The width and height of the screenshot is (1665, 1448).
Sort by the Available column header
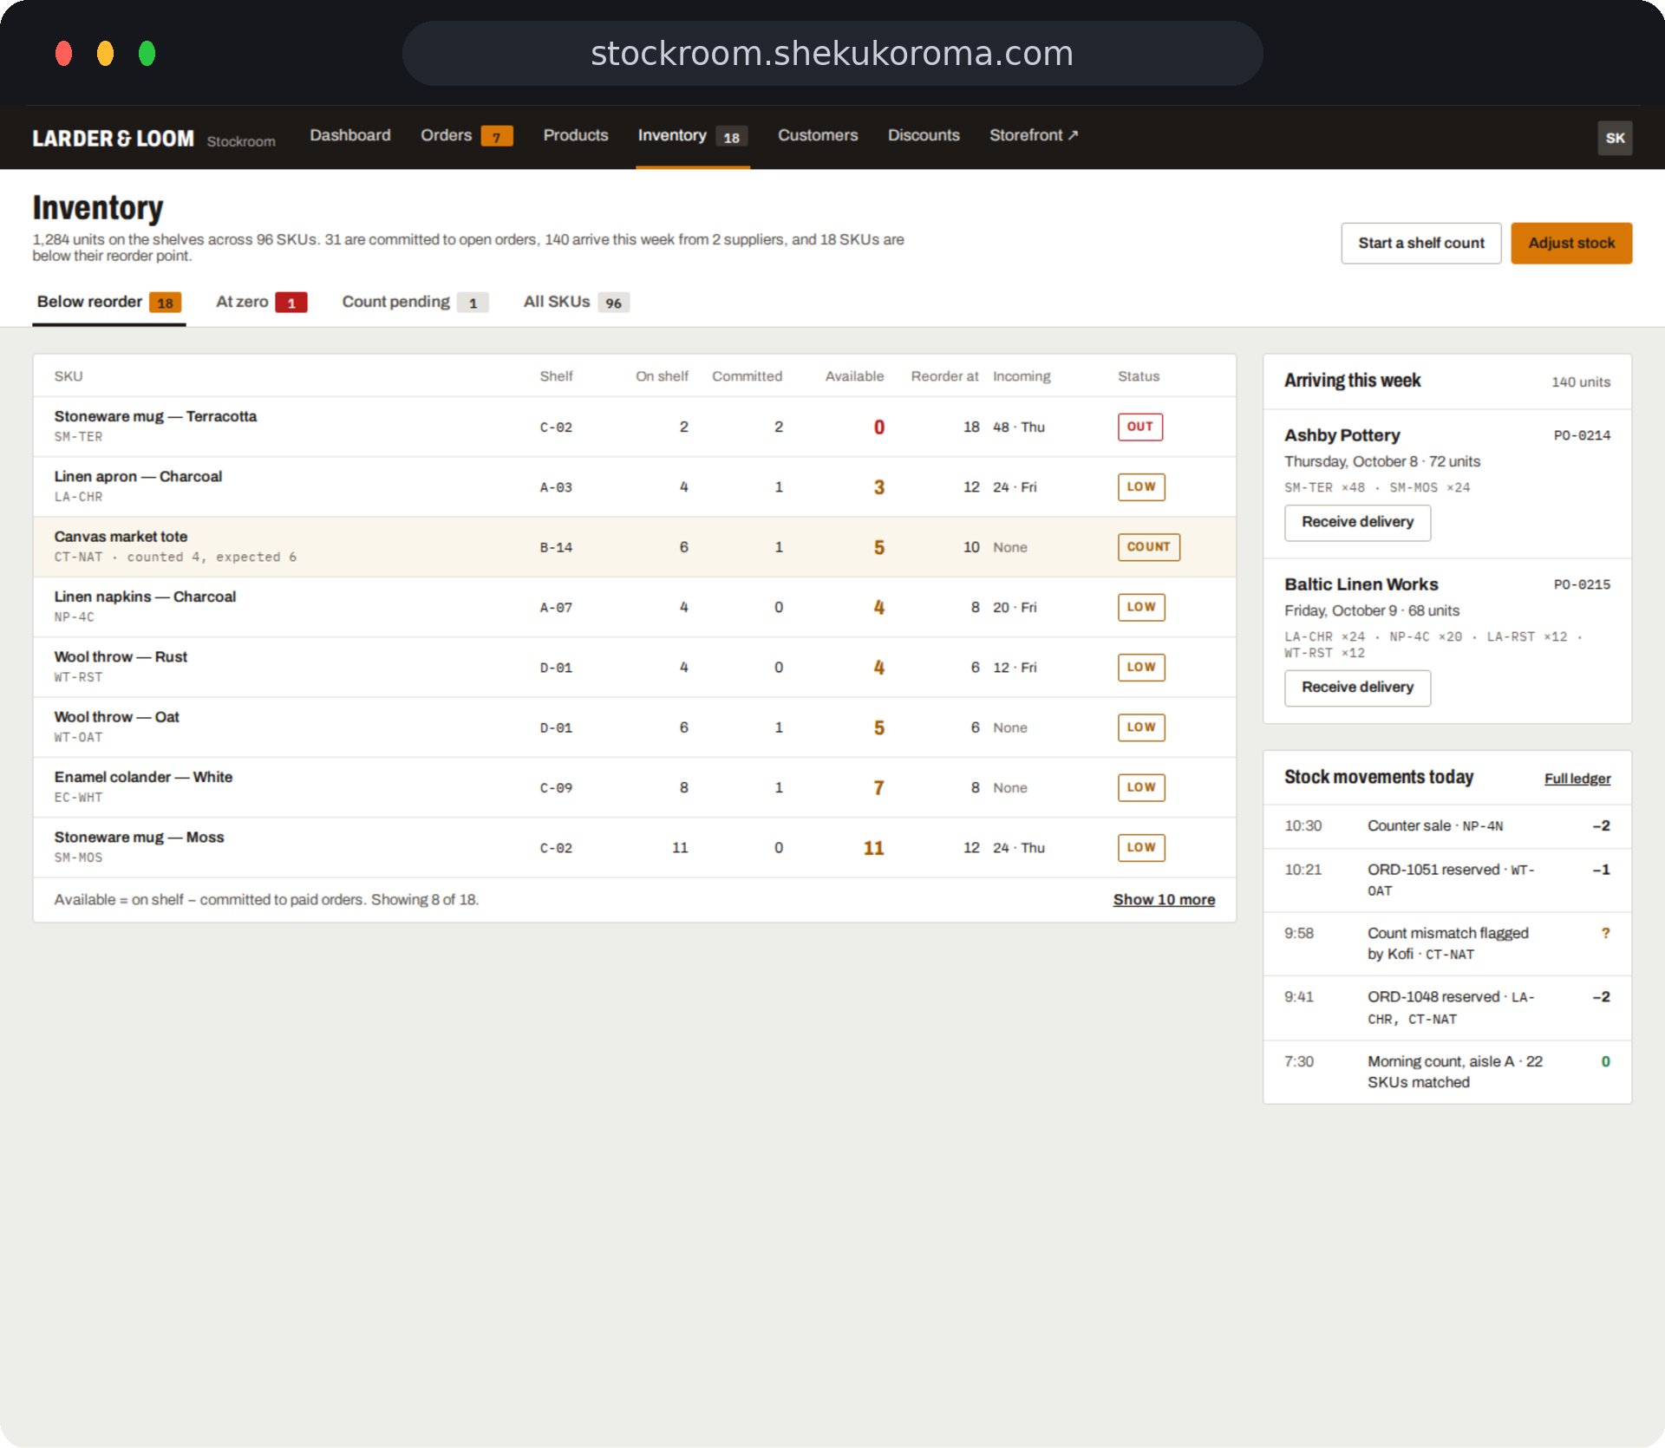[854, 376]
